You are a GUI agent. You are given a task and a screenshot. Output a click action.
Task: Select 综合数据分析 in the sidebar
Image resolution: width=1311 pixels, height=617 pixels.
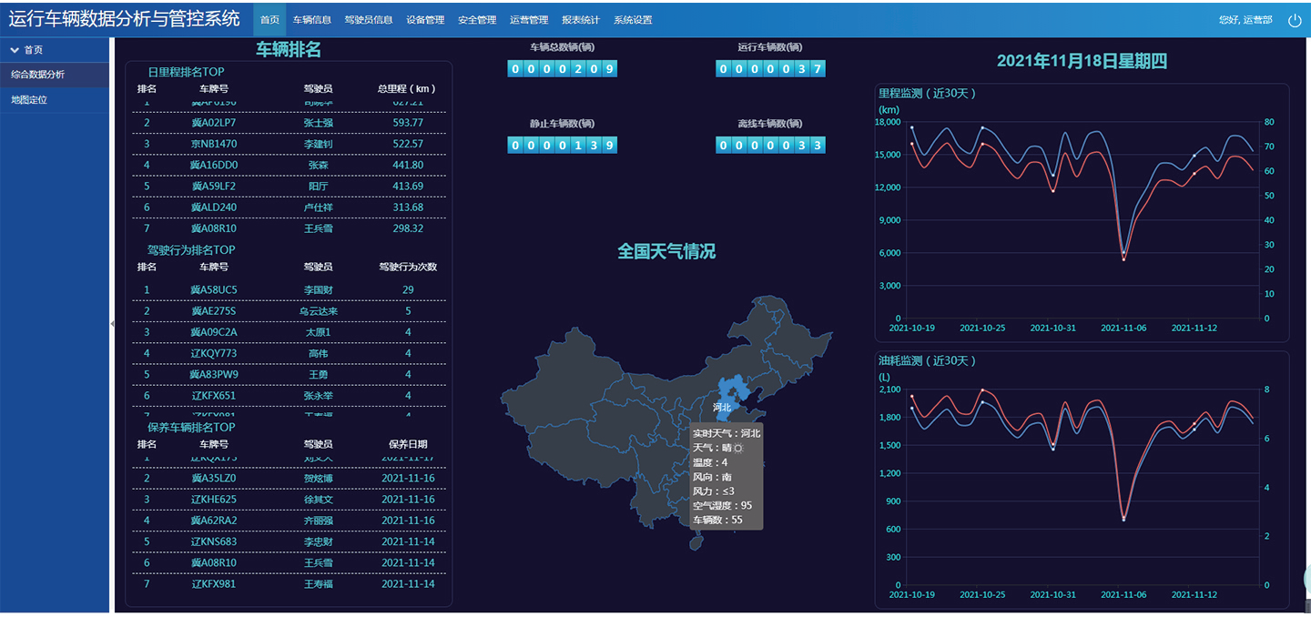click(38, 75)
